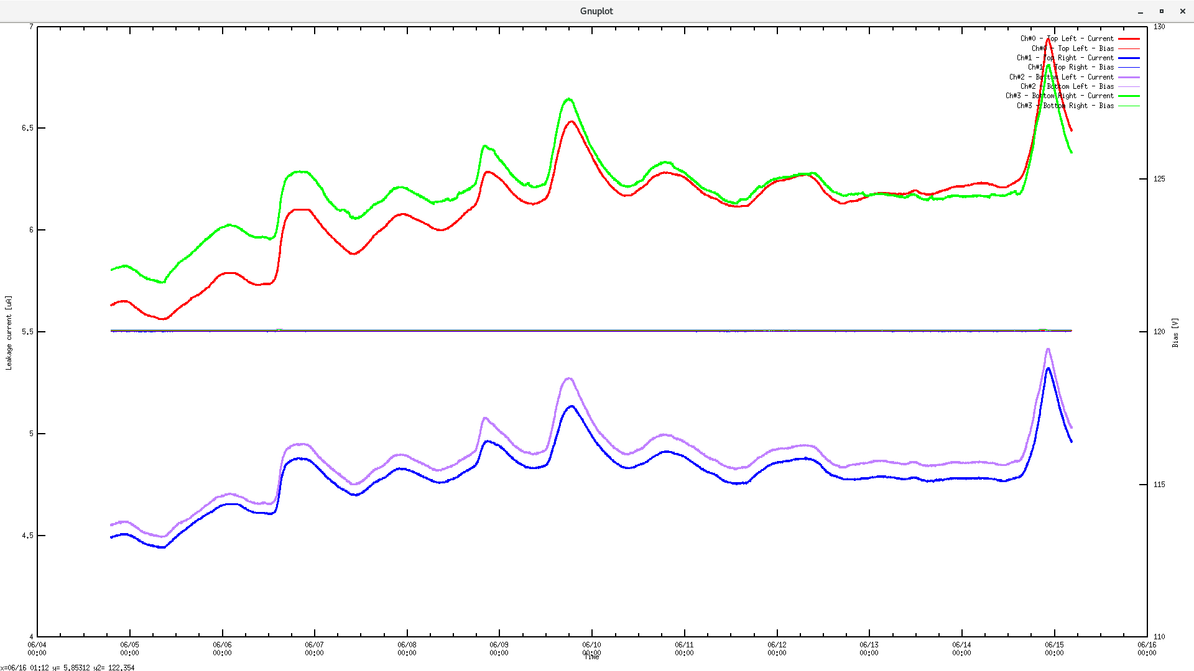
Task: Minimize the Gnuplot window
Action: click(1141, 11)
